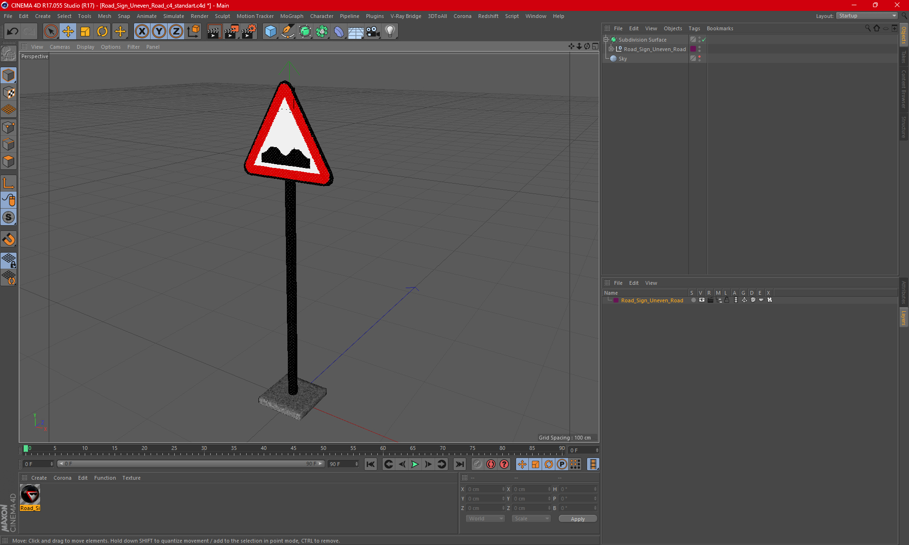Image resolution: width=909 pixels, height=545 pixels.
Task: Open the Startup layout dropdown
Action: 867,16
